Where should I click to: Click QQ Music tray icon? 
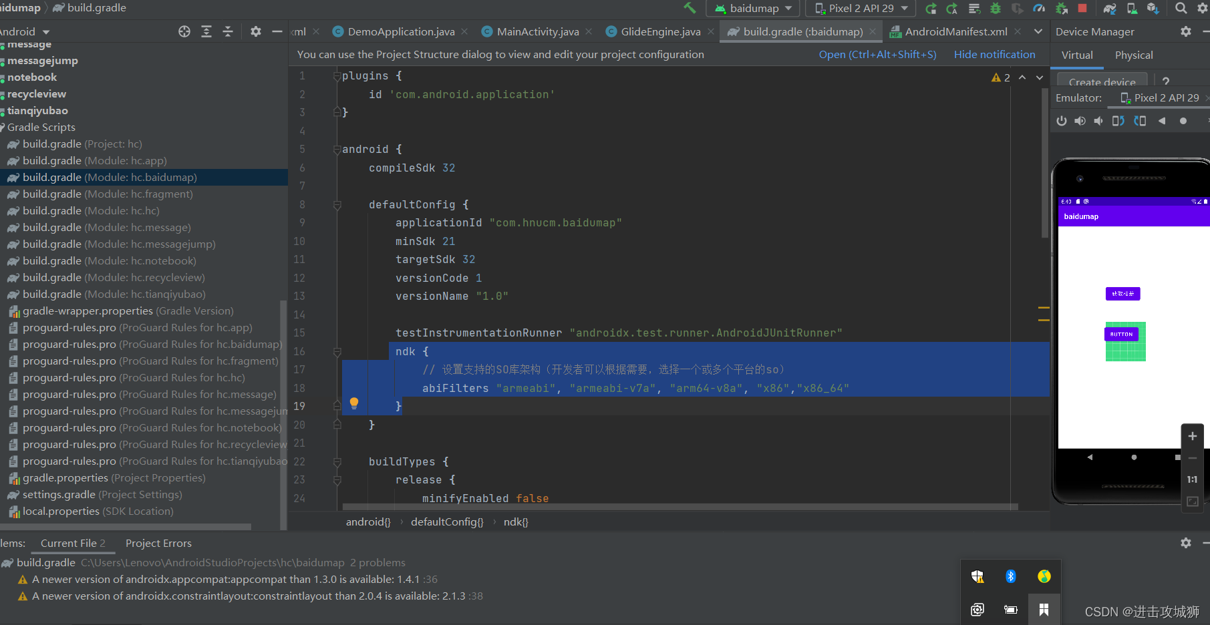[x=1044, y=576]
